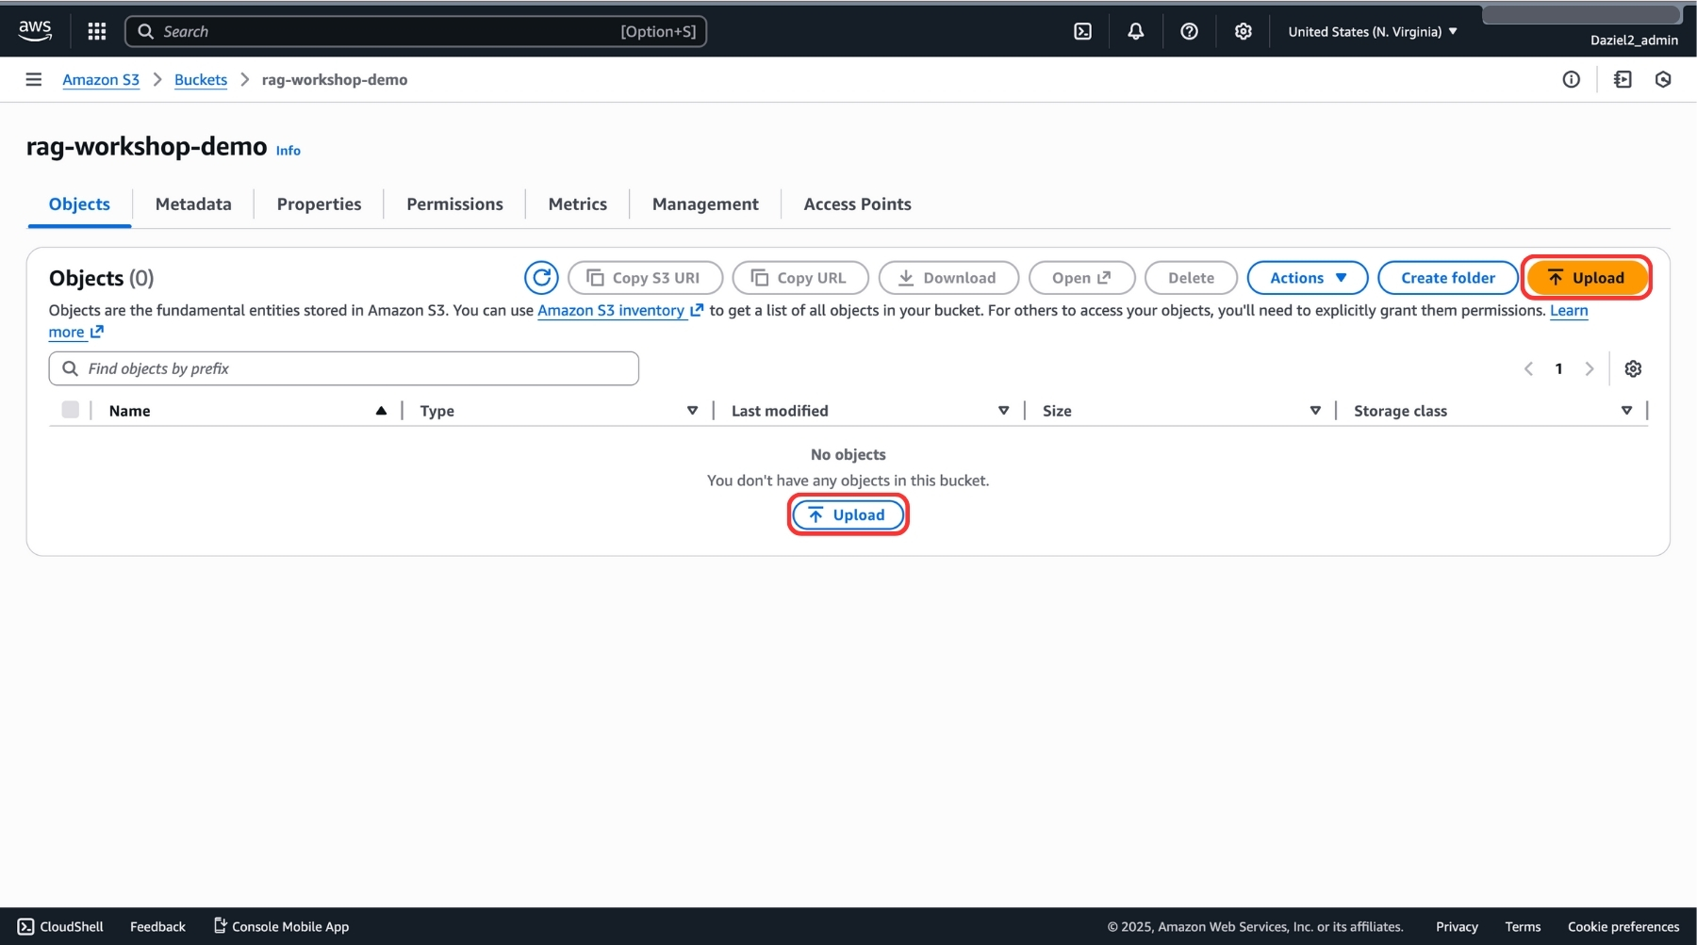Expand the Actions dropdown

pyautogui.click(x=1307, y=278)
